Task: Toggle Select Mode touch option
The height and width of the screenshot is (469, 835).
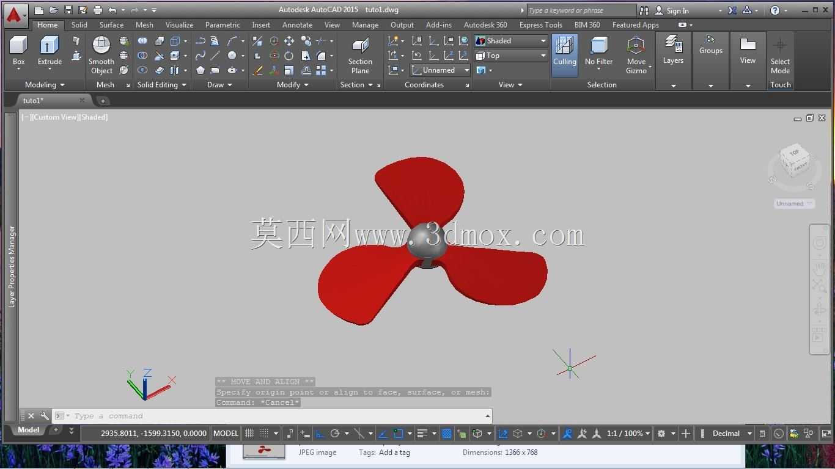Action: (x=780, y=55)
